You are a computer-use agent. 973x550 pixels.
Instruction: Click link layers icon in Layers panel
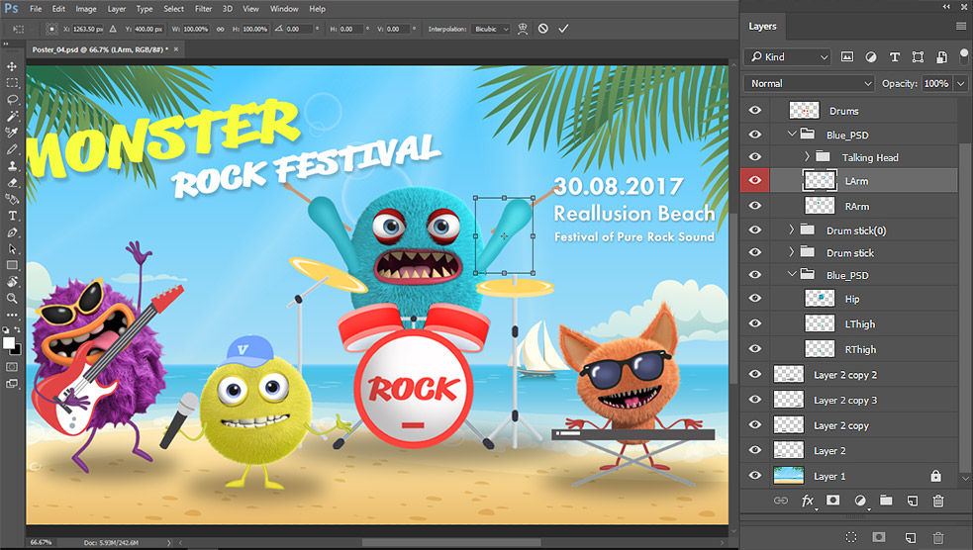point(781,501)
